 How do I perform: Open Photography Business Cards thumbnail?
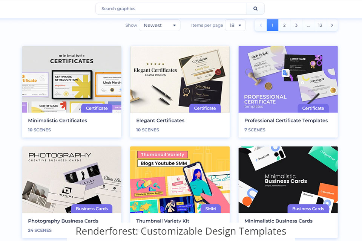click(x=72, y=180)
